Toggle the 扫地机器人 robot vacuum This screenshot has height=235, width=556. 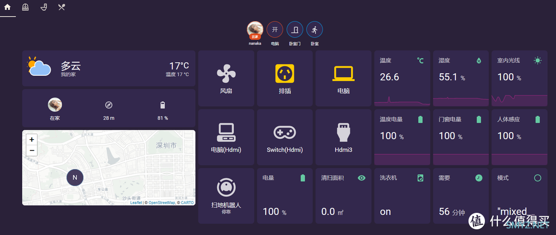[226, 196]
